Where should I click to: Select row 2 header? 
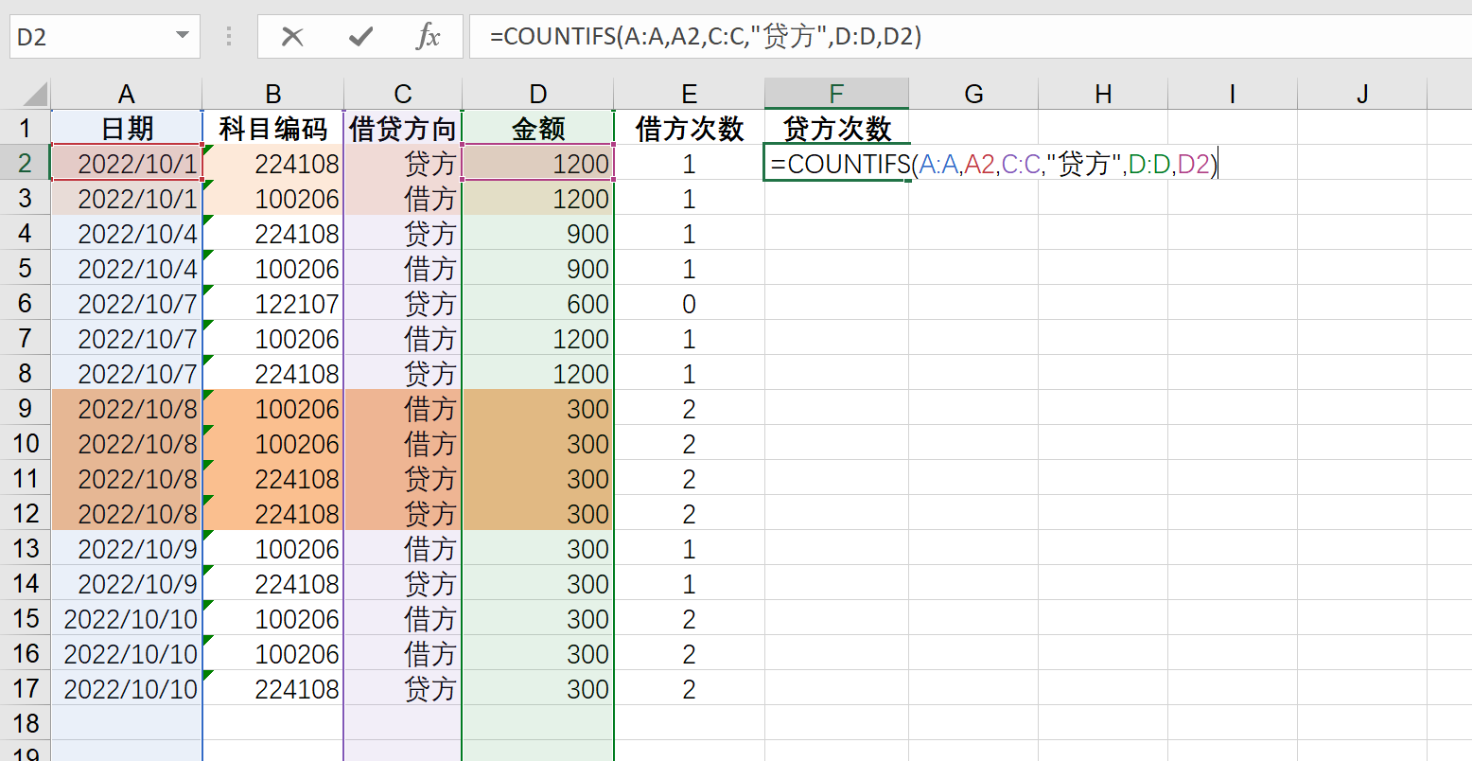coord(26,163)
